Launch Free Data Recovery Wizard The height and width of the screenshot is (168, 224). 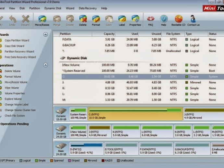[20, 57]
